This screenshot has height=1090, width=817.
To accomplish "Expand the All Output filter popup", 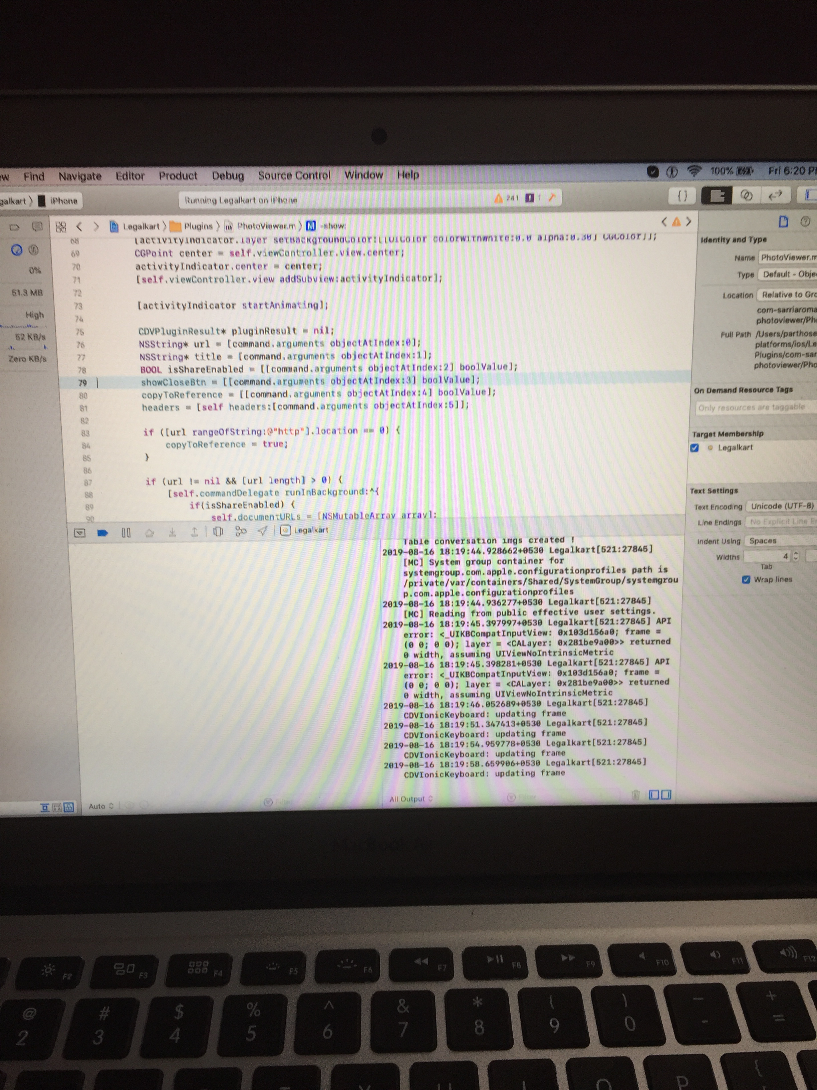I will tap(410, 799).
